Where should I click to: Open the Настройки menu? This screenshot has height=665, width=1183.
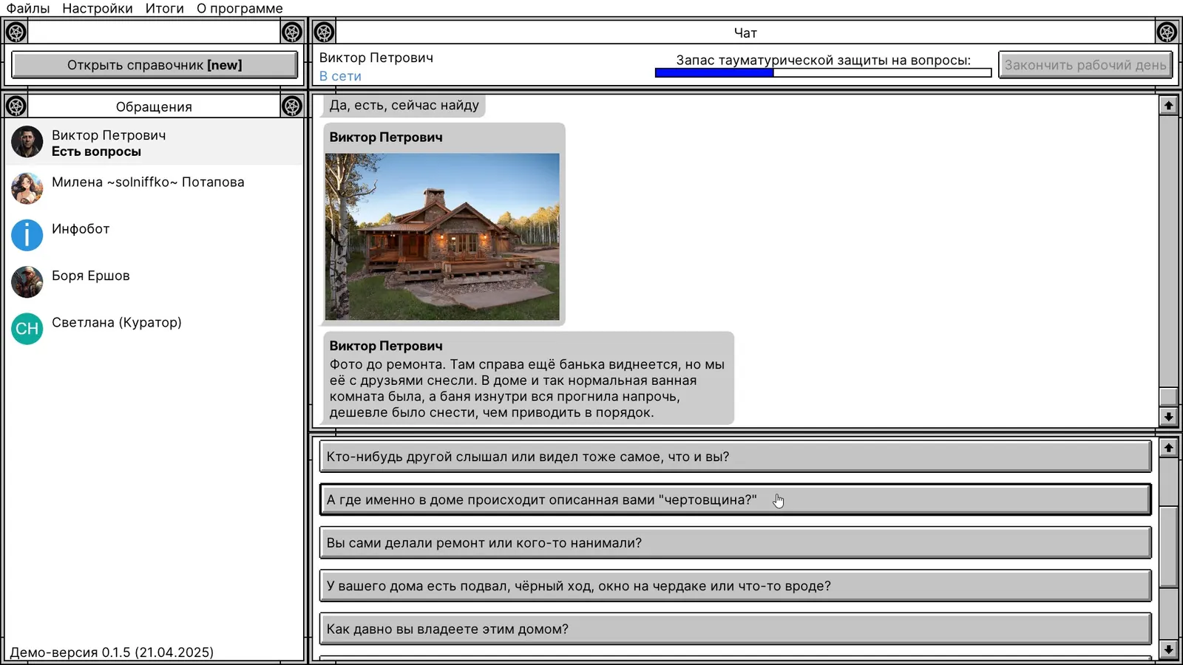98,8
